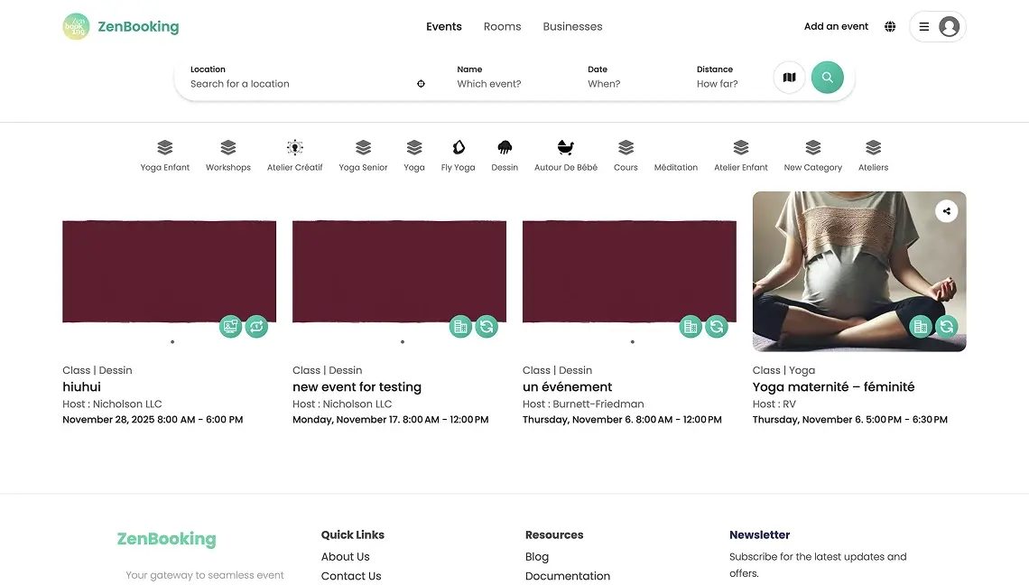Click the footer ZenBooking logo text
Screen dimensions: 1029x585
coord(167,539)
